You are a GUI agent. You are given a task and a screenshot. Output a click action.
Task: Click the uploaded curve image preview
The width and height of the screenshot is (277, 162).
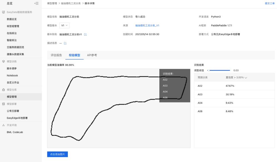tap(119, 108)
